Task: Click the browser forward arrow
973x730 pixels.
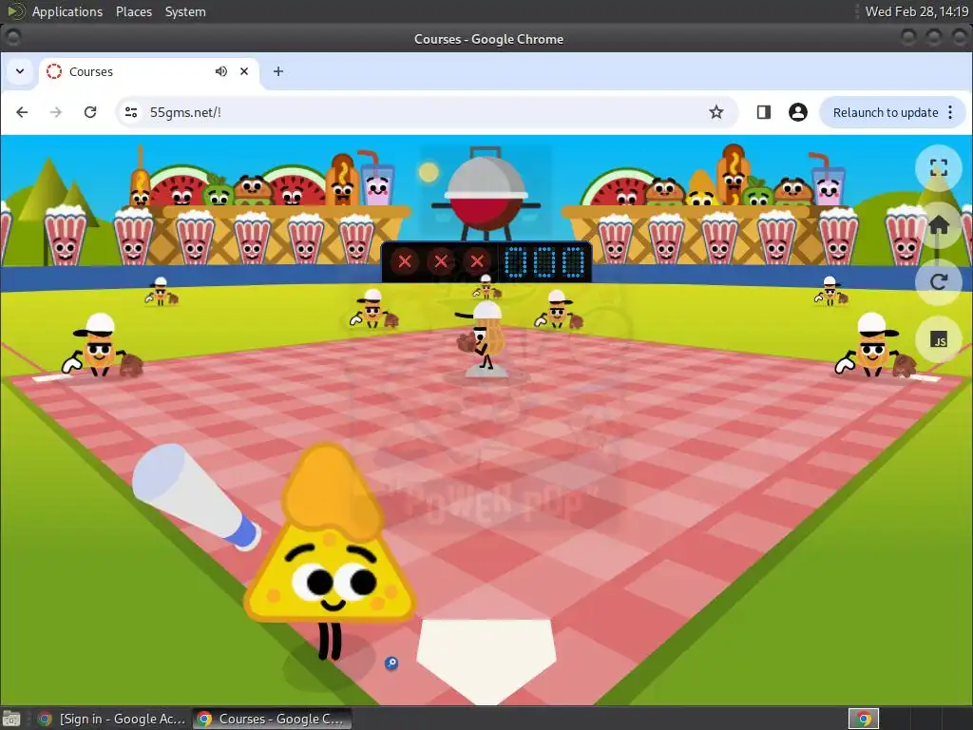Action: coord(56,112)
